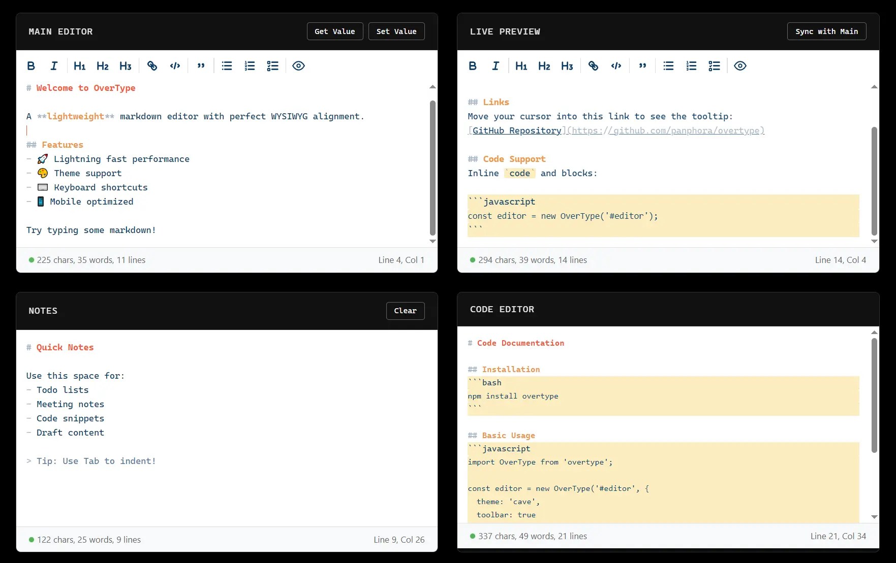Viewport: 896px width, 563px height.
Task: Insert H3 heading in Live Preview
Action: [567, 65]
